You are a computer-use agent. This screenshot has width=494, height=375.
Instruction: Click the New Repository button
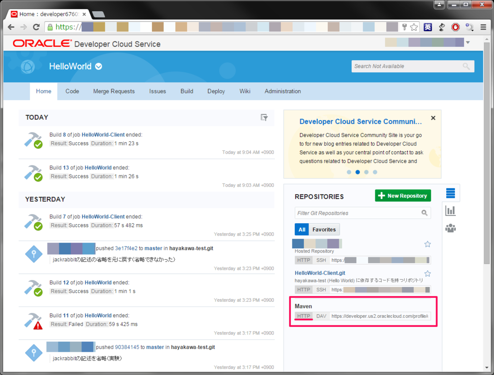[403, 196]
